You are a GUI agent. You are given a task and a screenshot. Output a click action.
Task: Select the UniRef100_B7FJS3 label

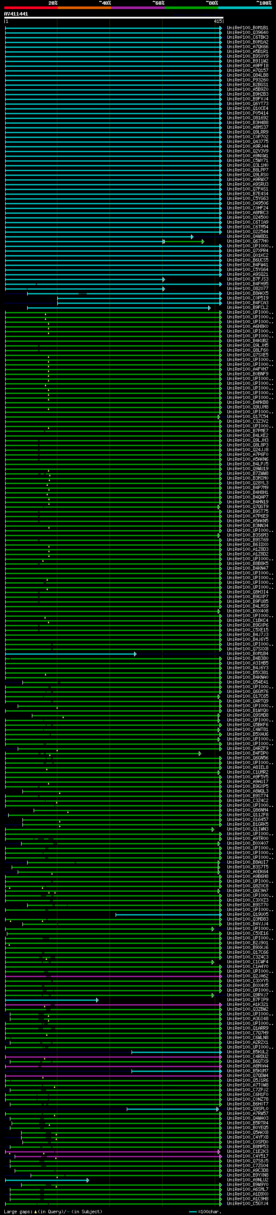[x=247, y=279]
